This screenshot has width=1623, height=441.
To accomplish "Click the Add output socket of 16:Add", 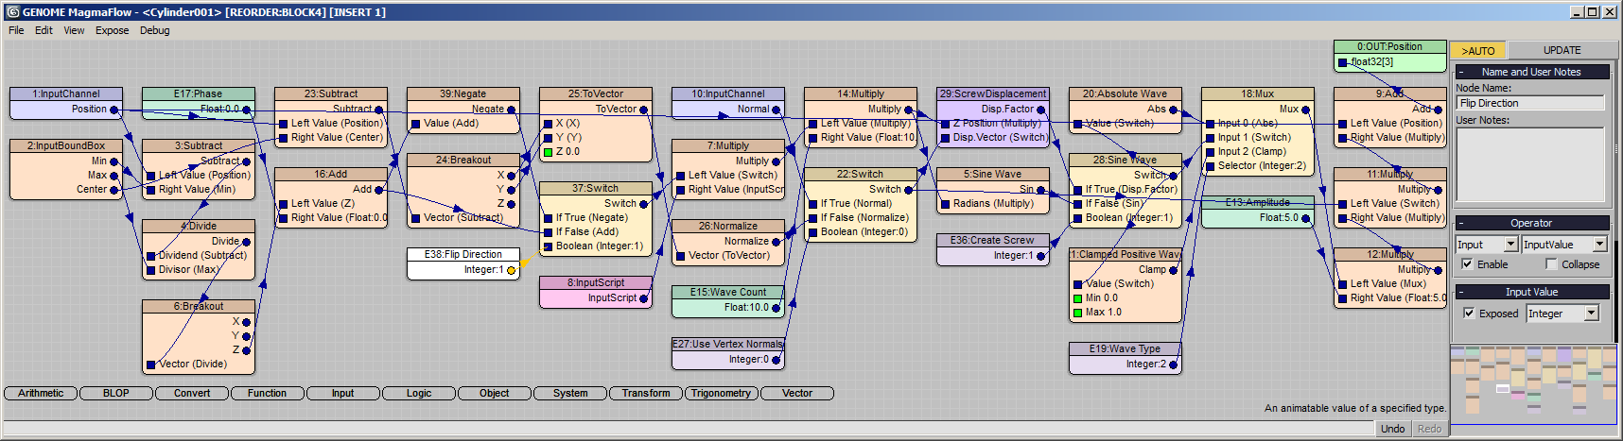I will [379, 190].
